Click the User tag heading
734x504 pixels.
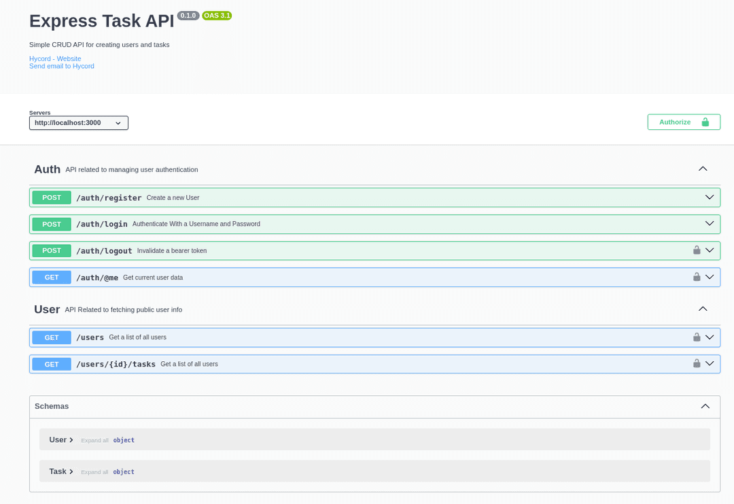(x=47, y=309)
